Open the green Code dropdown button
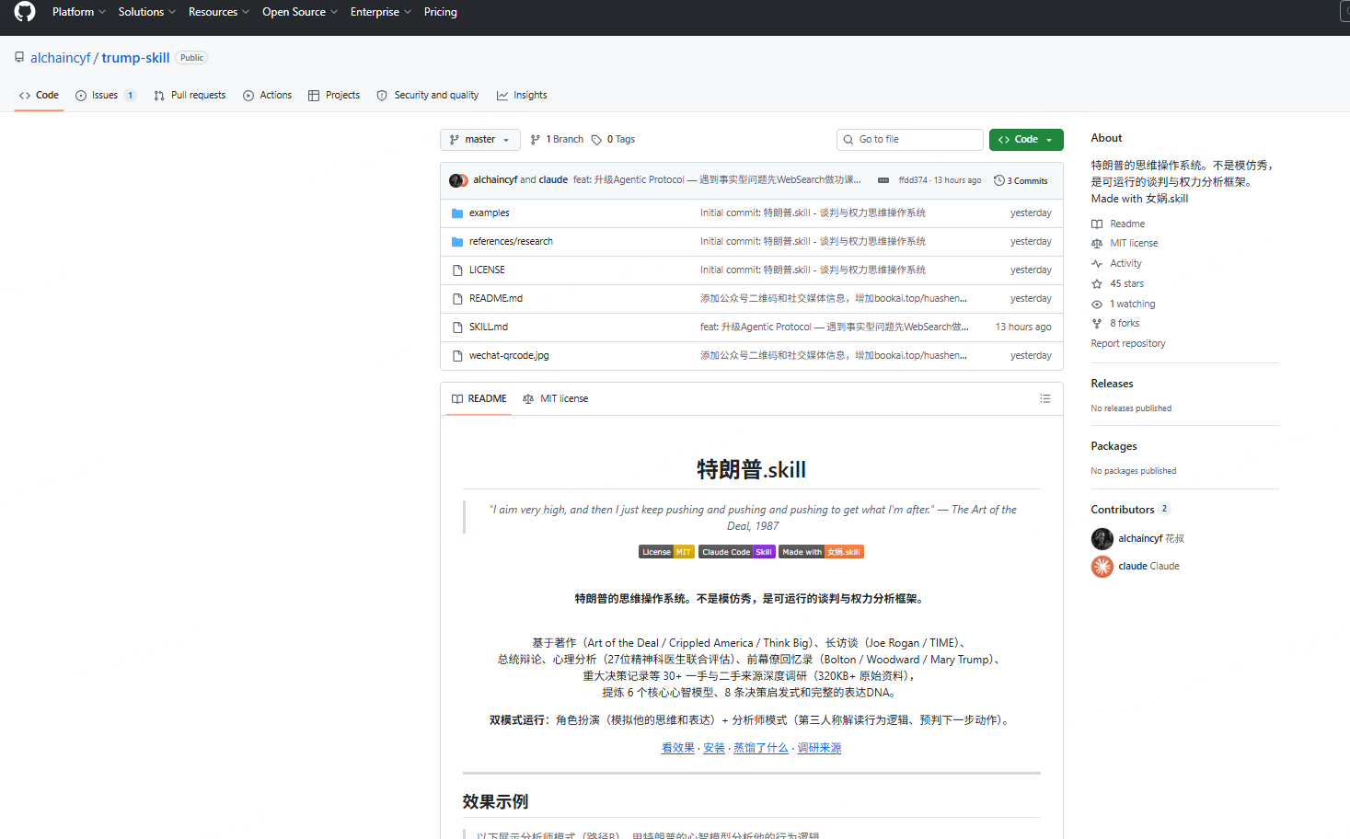This screenshot has height=839, width=1350. pos(1026,140)
